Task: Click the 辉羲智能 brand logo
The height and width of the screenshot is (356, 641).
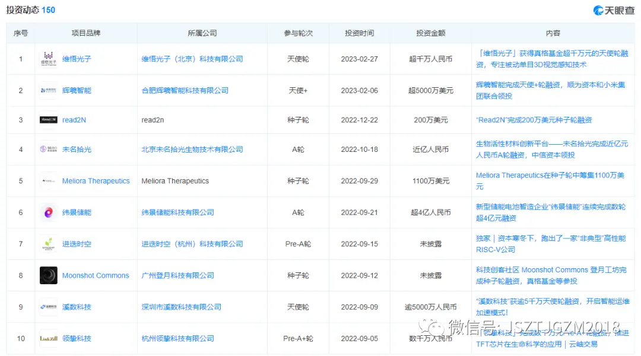Action: click(48, 90)
